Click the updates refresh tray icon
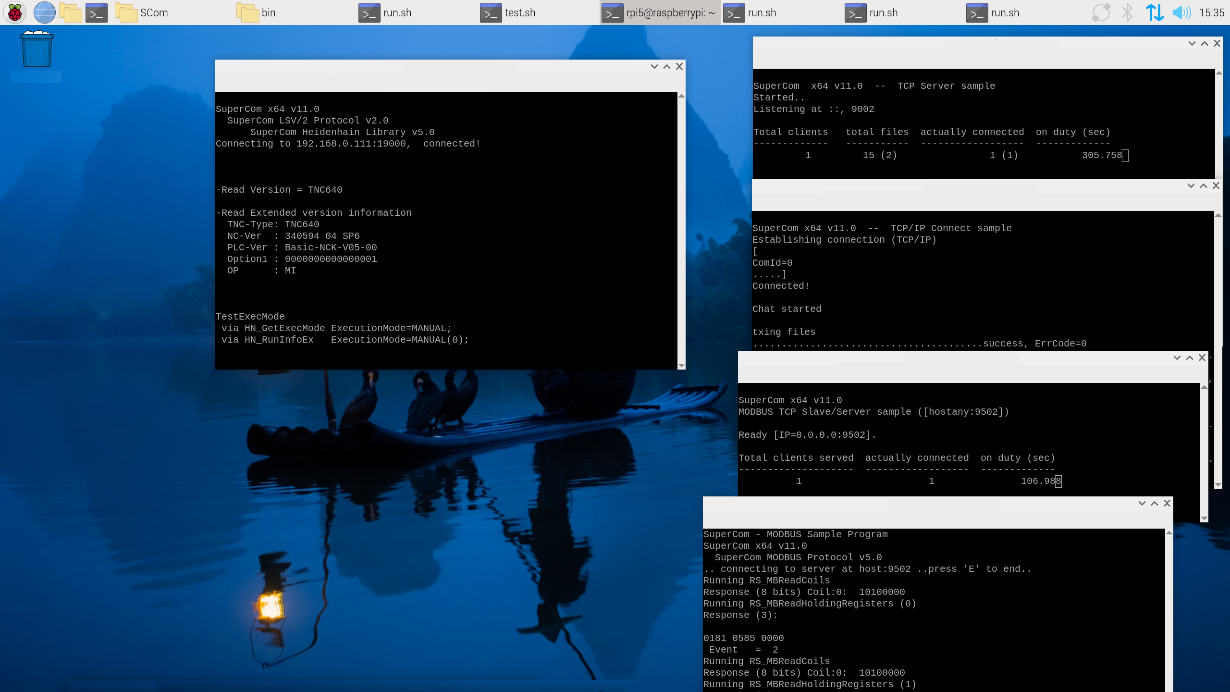The width and height of the screenshot is (1230, 692). pos(1101,12)
